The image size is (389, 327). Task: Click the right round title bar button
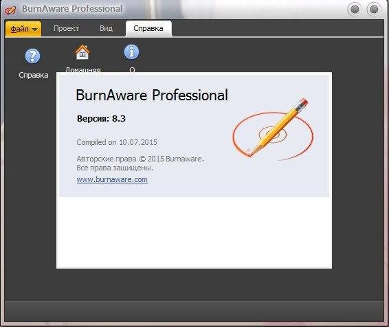[x=374, y=10]
